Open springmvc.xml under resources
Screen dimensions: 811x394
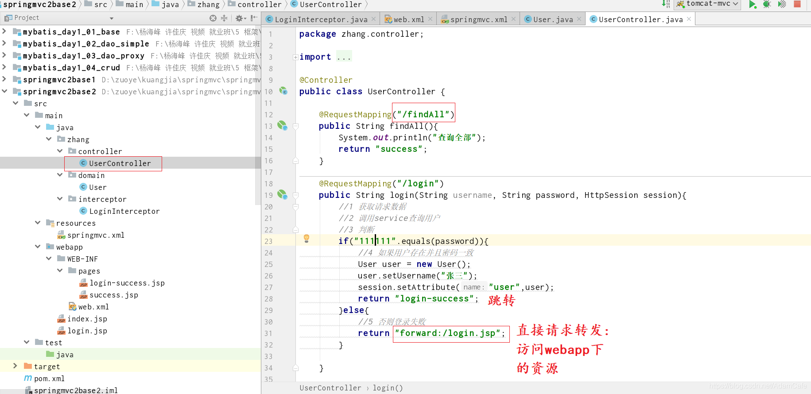90,235
